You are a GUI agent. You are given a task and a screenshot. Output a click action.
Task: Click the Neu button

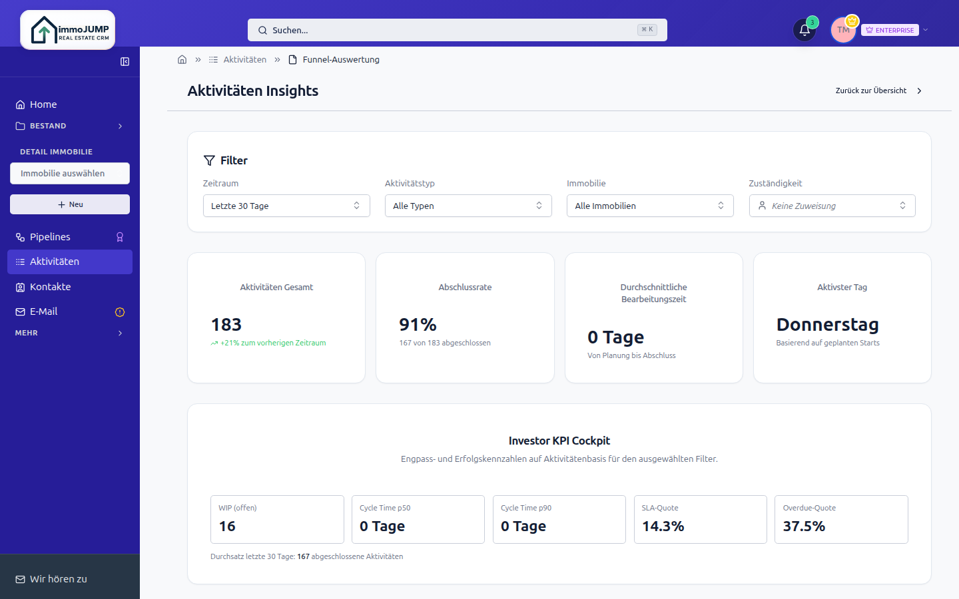70,204
